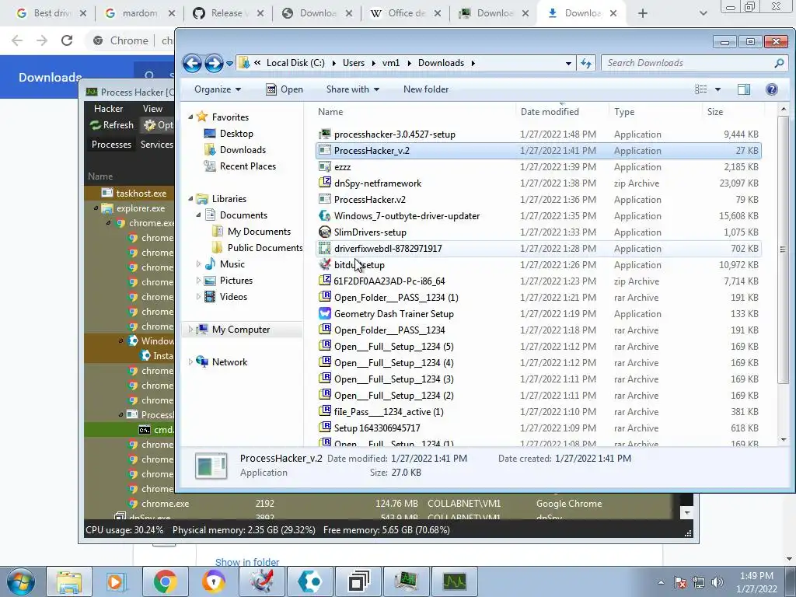Open the Explorer help question-mark icon

(x=772, y=89)
